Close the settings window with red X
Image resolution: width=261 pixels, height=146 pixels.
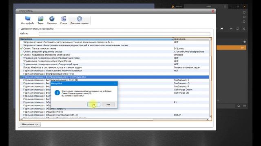tap(213, 11)
